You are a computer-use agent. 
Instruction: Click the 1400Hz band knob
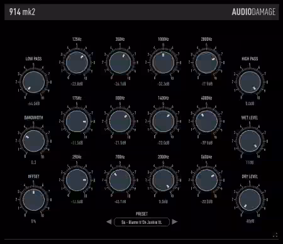pyautogui.click(x=164, y=121)
